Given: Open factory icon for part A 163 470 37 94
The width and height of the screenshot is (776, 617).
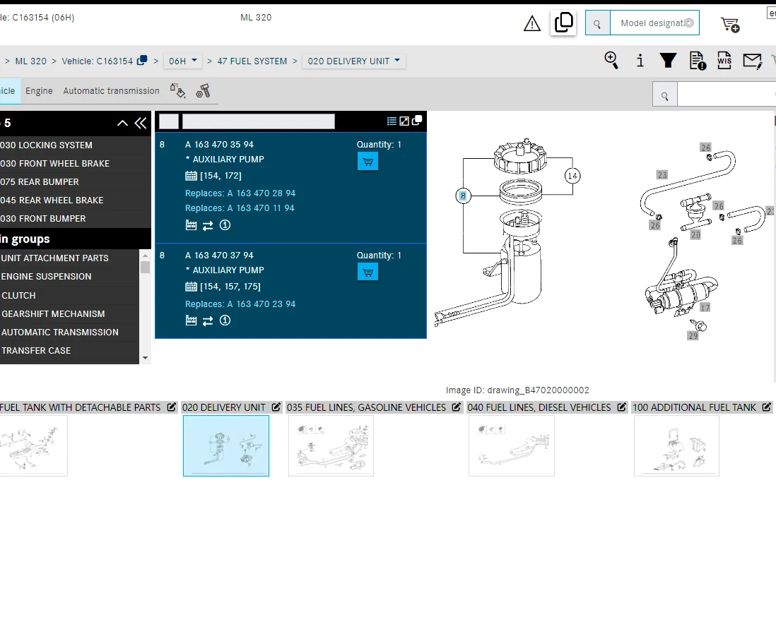Looking at the screenshot, I should pyautogui.click(x=191, y=321).
